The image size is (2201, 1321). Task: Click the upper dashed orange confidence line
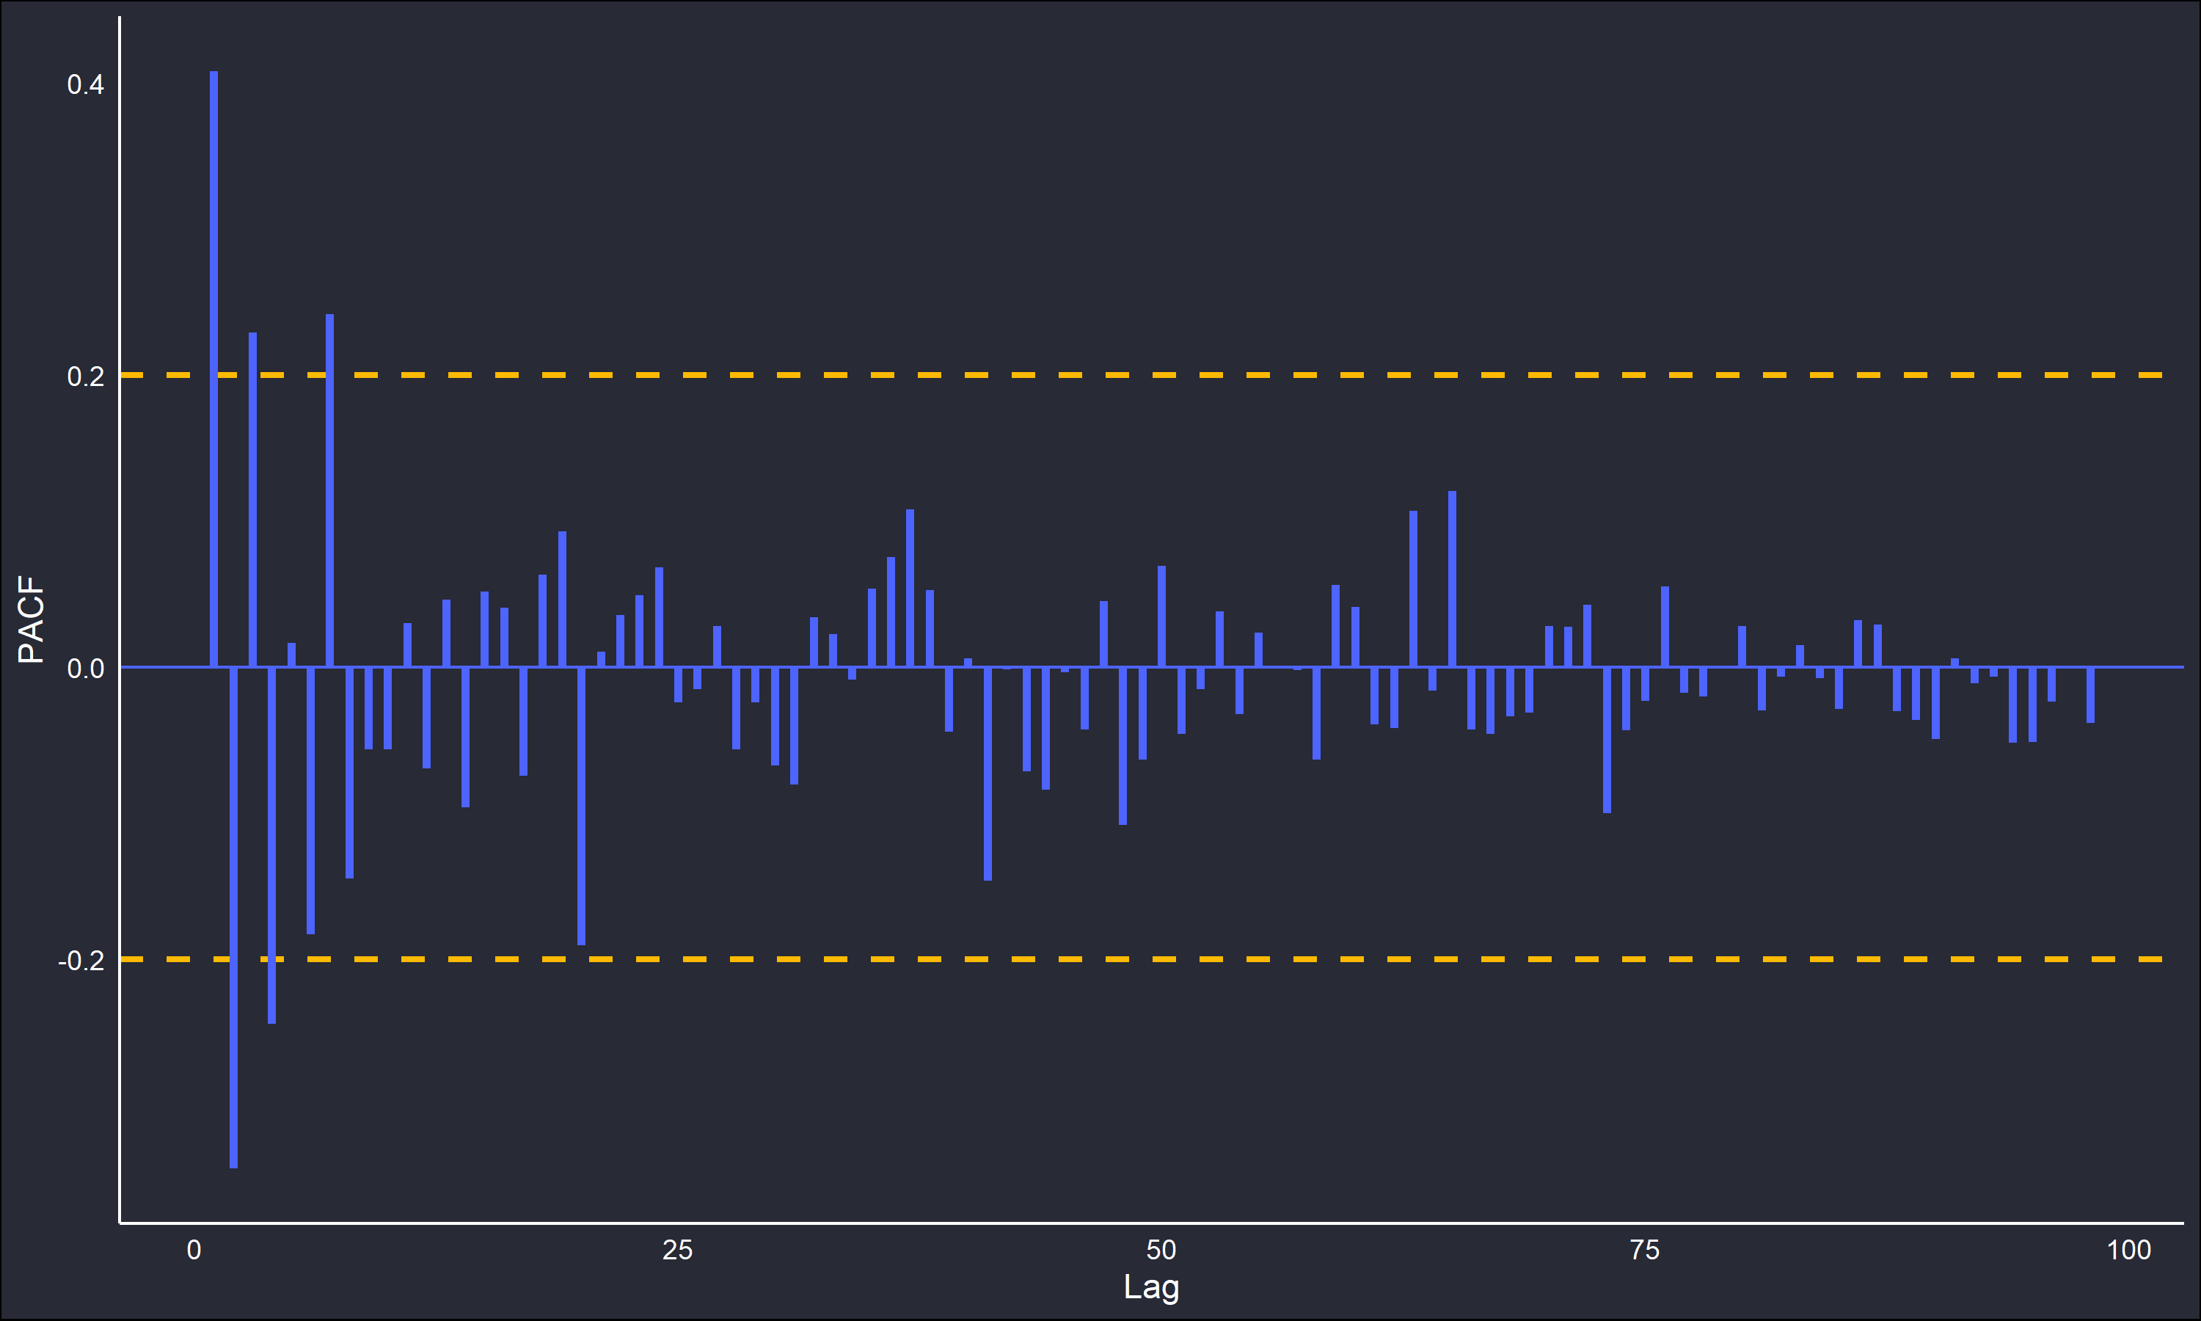click(x=1142, y=375)
